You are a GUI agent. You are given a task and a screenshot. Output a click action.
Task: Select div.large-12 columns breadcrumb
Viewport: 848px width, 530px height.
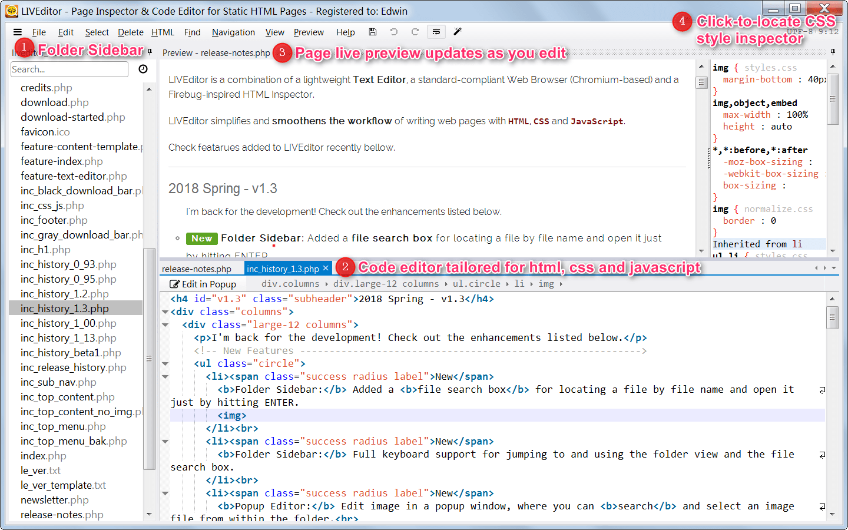[x=386, y=284]
